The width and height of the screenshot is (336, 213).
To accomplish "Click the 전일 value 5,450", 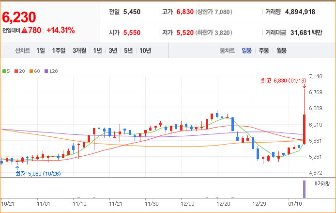I will pyautogui.click(x=132, y=12).
